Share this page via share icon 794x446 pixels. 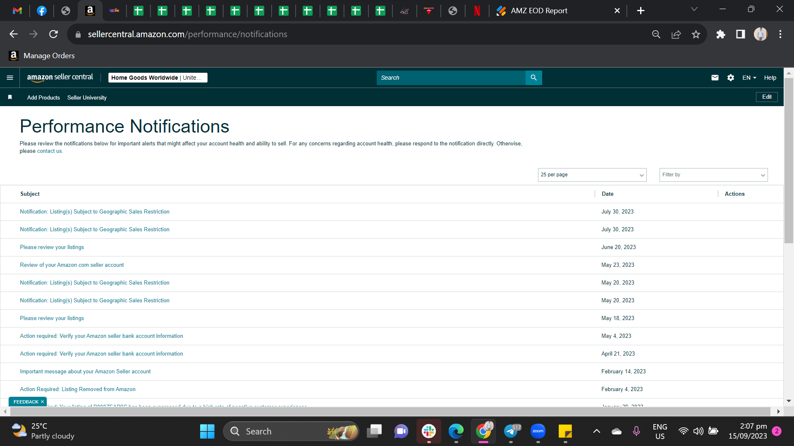[676, 34]
